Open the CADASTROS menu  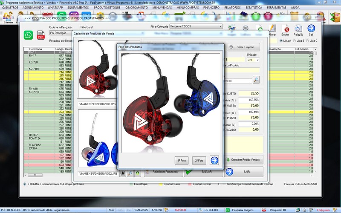10,8
